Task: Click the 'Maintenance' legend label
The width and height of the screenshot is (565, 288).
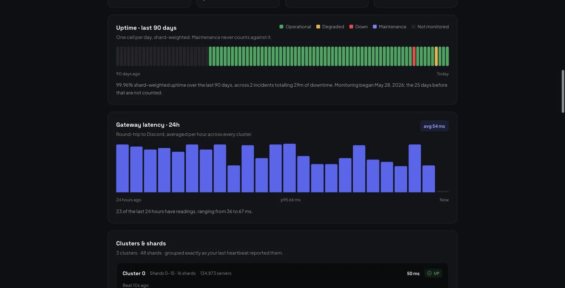Action: [392, 27]
